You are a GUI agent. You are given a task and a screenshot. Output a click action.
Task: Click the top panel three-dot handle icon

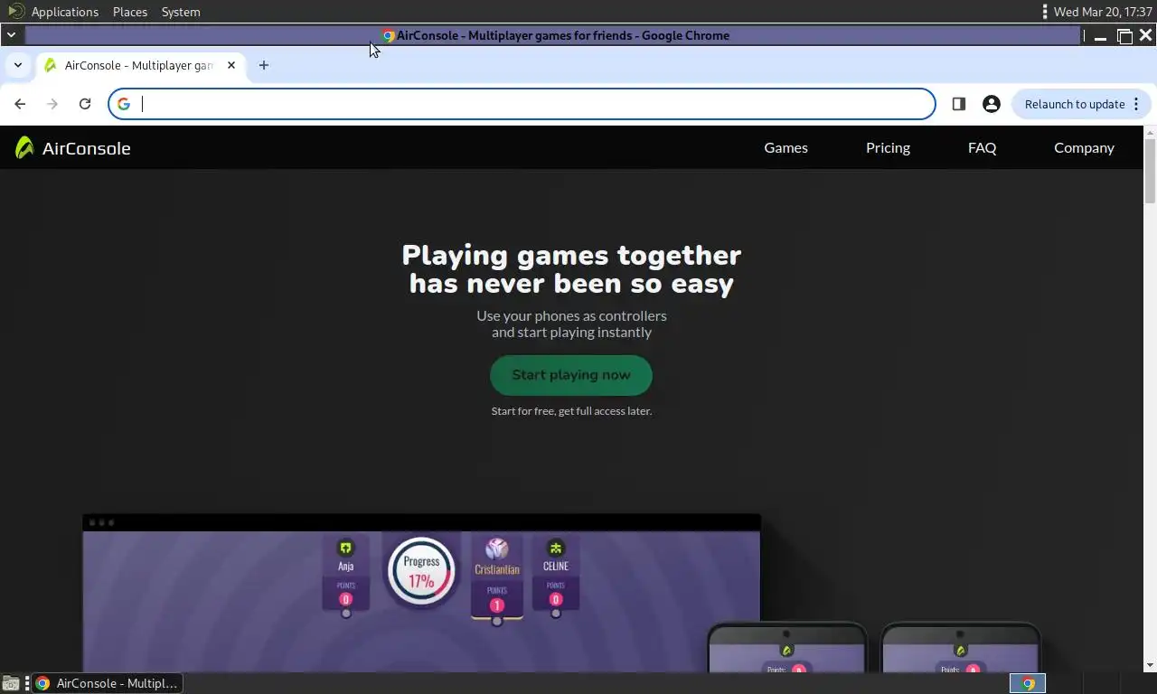[1045, 12]
